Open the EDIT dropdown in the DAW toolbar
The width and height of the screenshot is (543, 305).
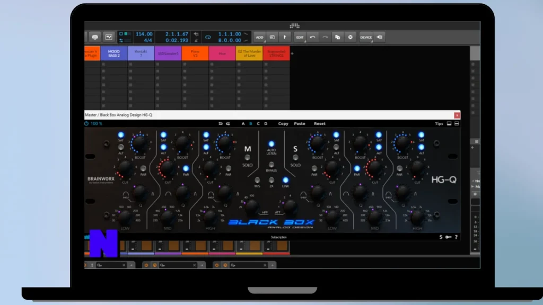(x=300, y=37)
